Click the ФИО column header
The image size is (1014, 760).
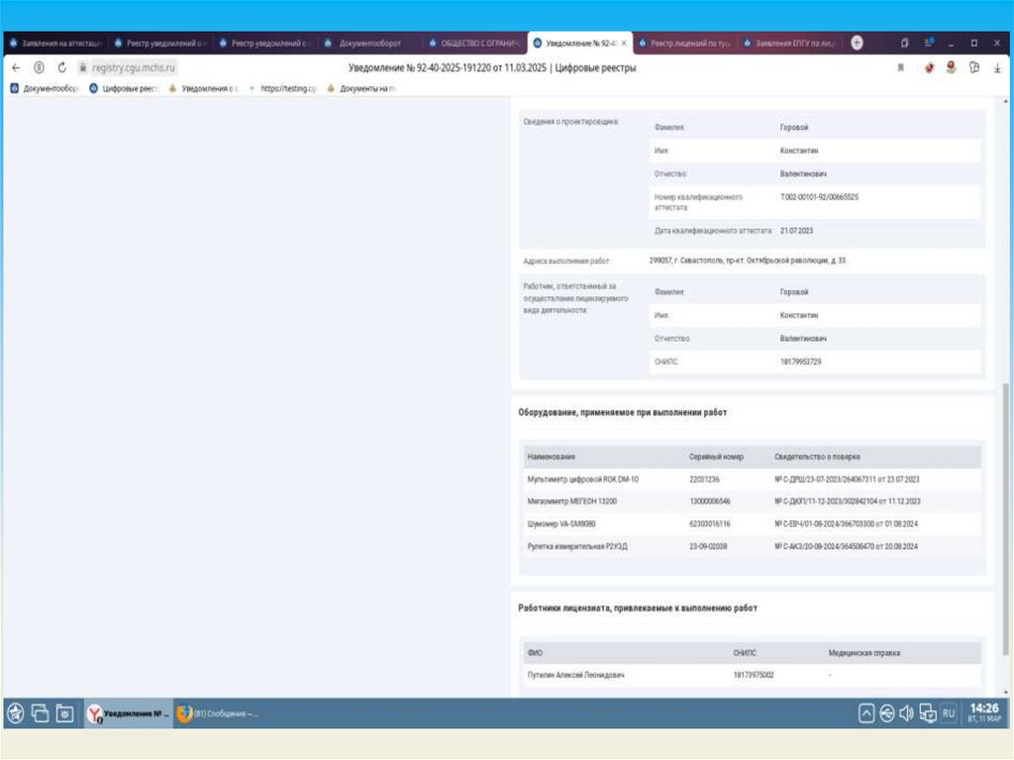point(534,653)
